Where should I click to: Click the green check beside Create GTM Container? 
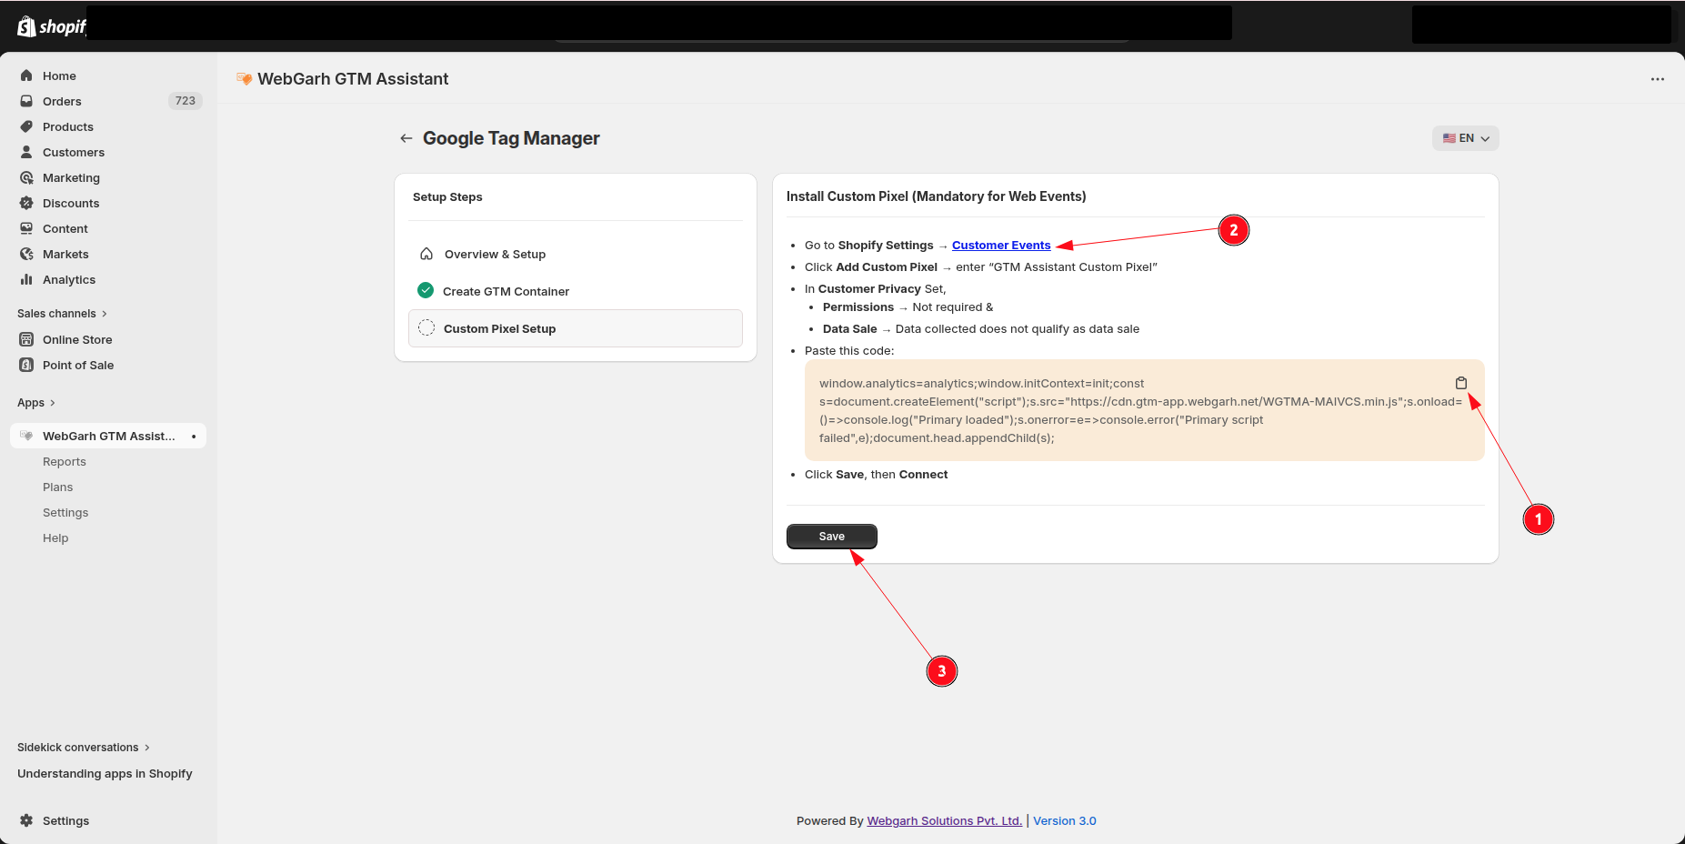point(425,290)
